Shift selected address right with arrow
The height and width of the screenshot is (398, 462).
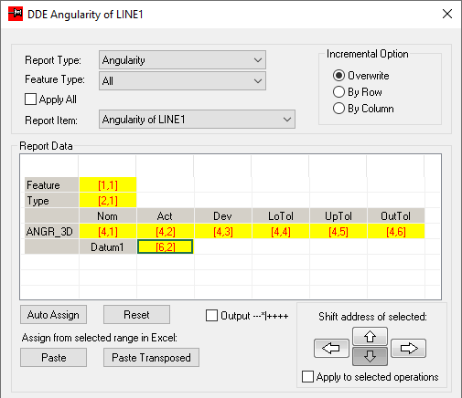point(408,348)
